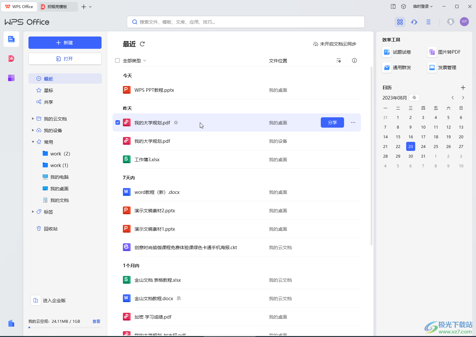
Task: Click cloud storage usage progress bar
Action: click(x=65, y=328)
